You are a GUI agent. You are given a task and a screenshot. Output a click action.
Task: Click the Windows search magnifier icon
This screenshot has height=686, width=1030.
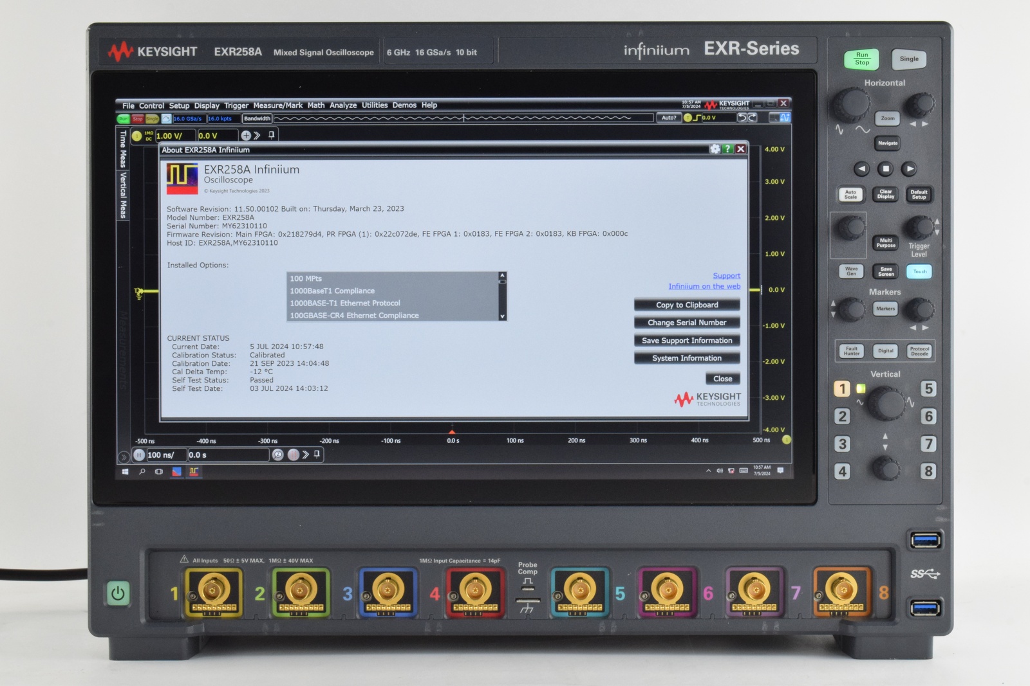click(x=142, y=472)
